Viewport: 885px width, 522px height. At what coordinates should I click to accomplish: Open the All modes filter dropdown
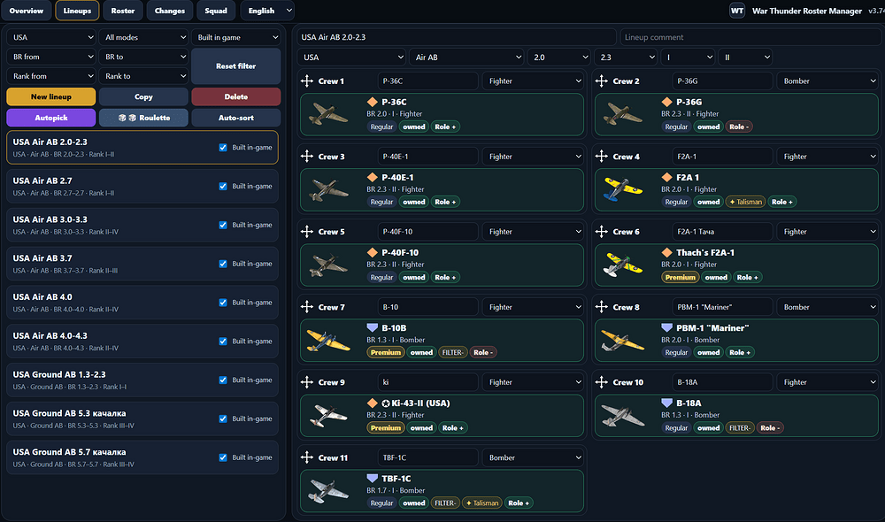pyautogui.click(x=143, y=37)
